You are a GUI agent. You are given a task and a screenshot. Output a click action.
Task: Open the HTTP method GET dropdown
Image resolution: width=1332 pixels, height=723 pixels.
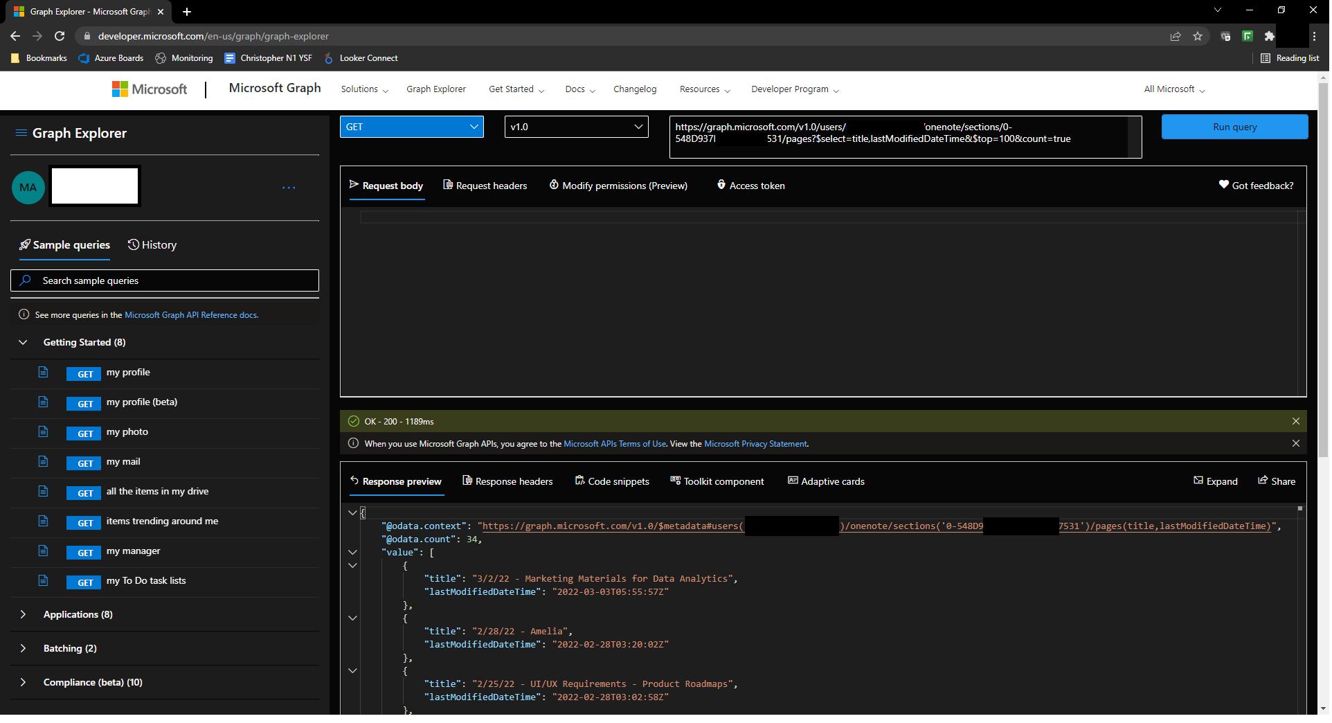[x=411, y=127]
